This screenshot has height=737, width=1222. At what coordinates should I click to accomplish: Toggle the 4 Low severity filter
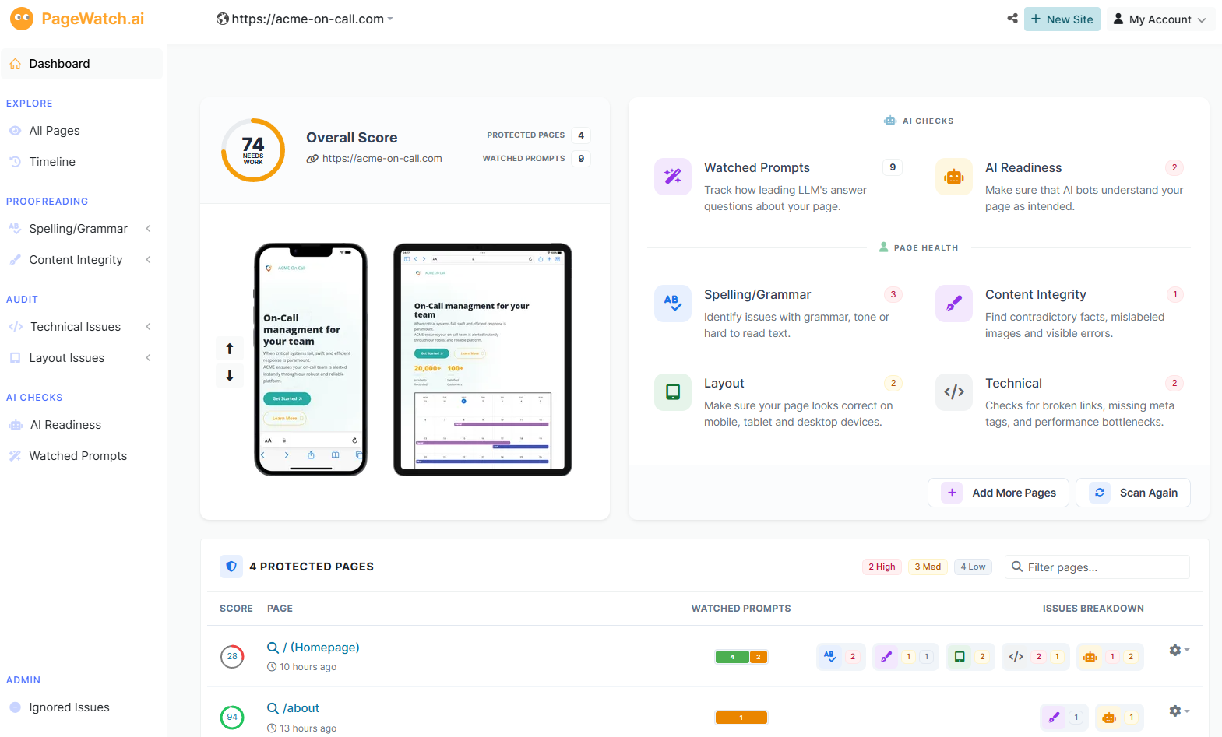coord(973,567)
